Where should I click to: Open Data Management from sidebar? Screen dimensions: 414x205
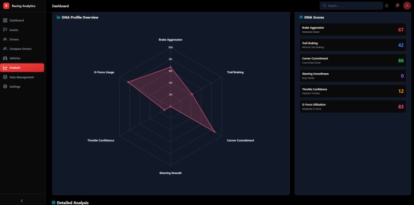[x=22, y=77]
